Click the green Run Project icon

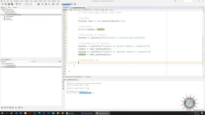[x=49, y=4]
